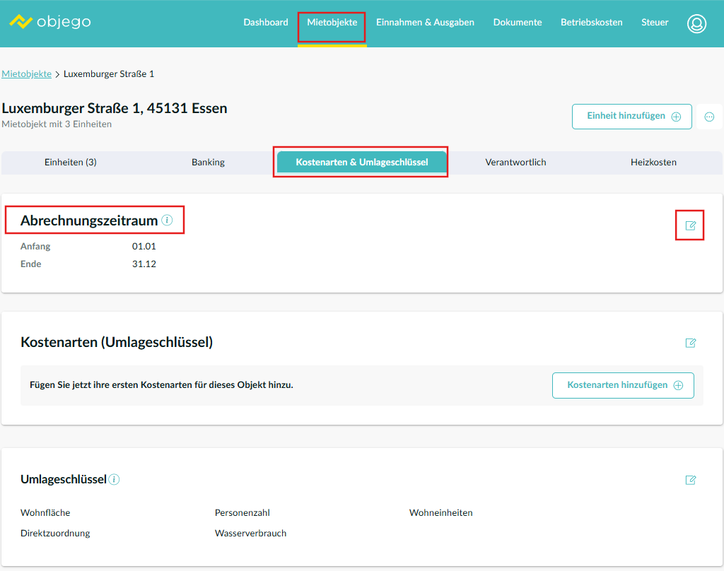Image resolution: width=724 pixels, height=571 pixels.
Task: Switch to the Banking tab
Action: coord(208,163)
